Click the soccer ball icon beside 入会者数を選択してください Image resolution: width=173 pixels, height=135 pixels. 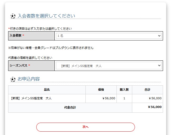click(13, 16)
